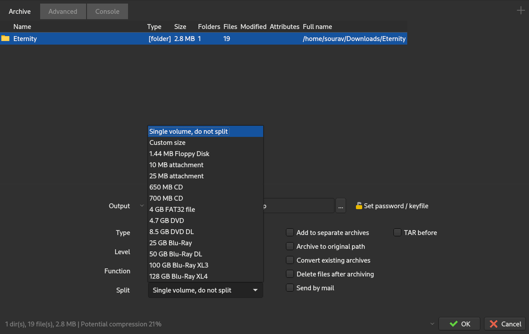Open the Console tab
Viewport: 529px width, 334px height.
pos(107,12)
